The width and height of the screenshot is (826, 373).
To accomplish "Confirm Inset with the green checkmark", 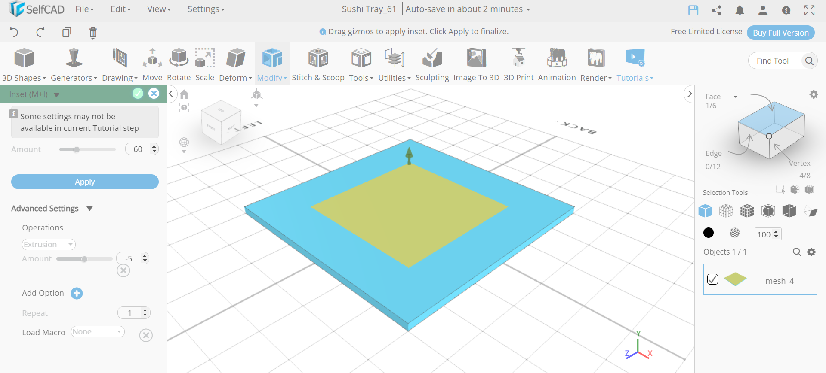I will 138,94.
